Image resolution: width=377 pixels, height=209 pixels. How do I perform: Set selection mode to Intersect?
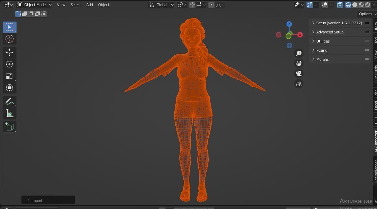pyautogui.click(x=43, y=14)
